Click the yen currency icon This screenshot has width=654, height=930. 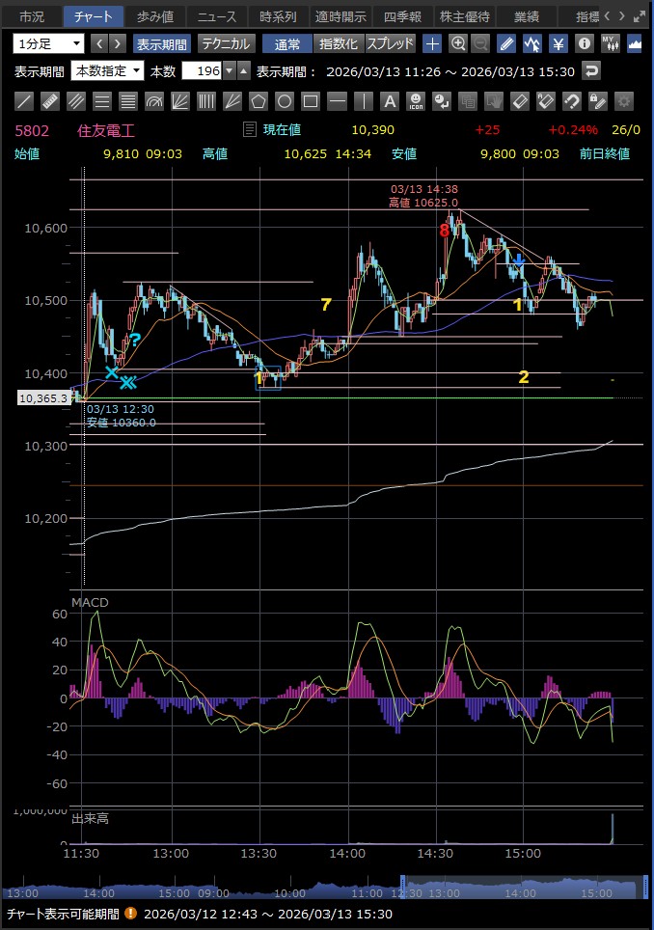tap(559, 43)
